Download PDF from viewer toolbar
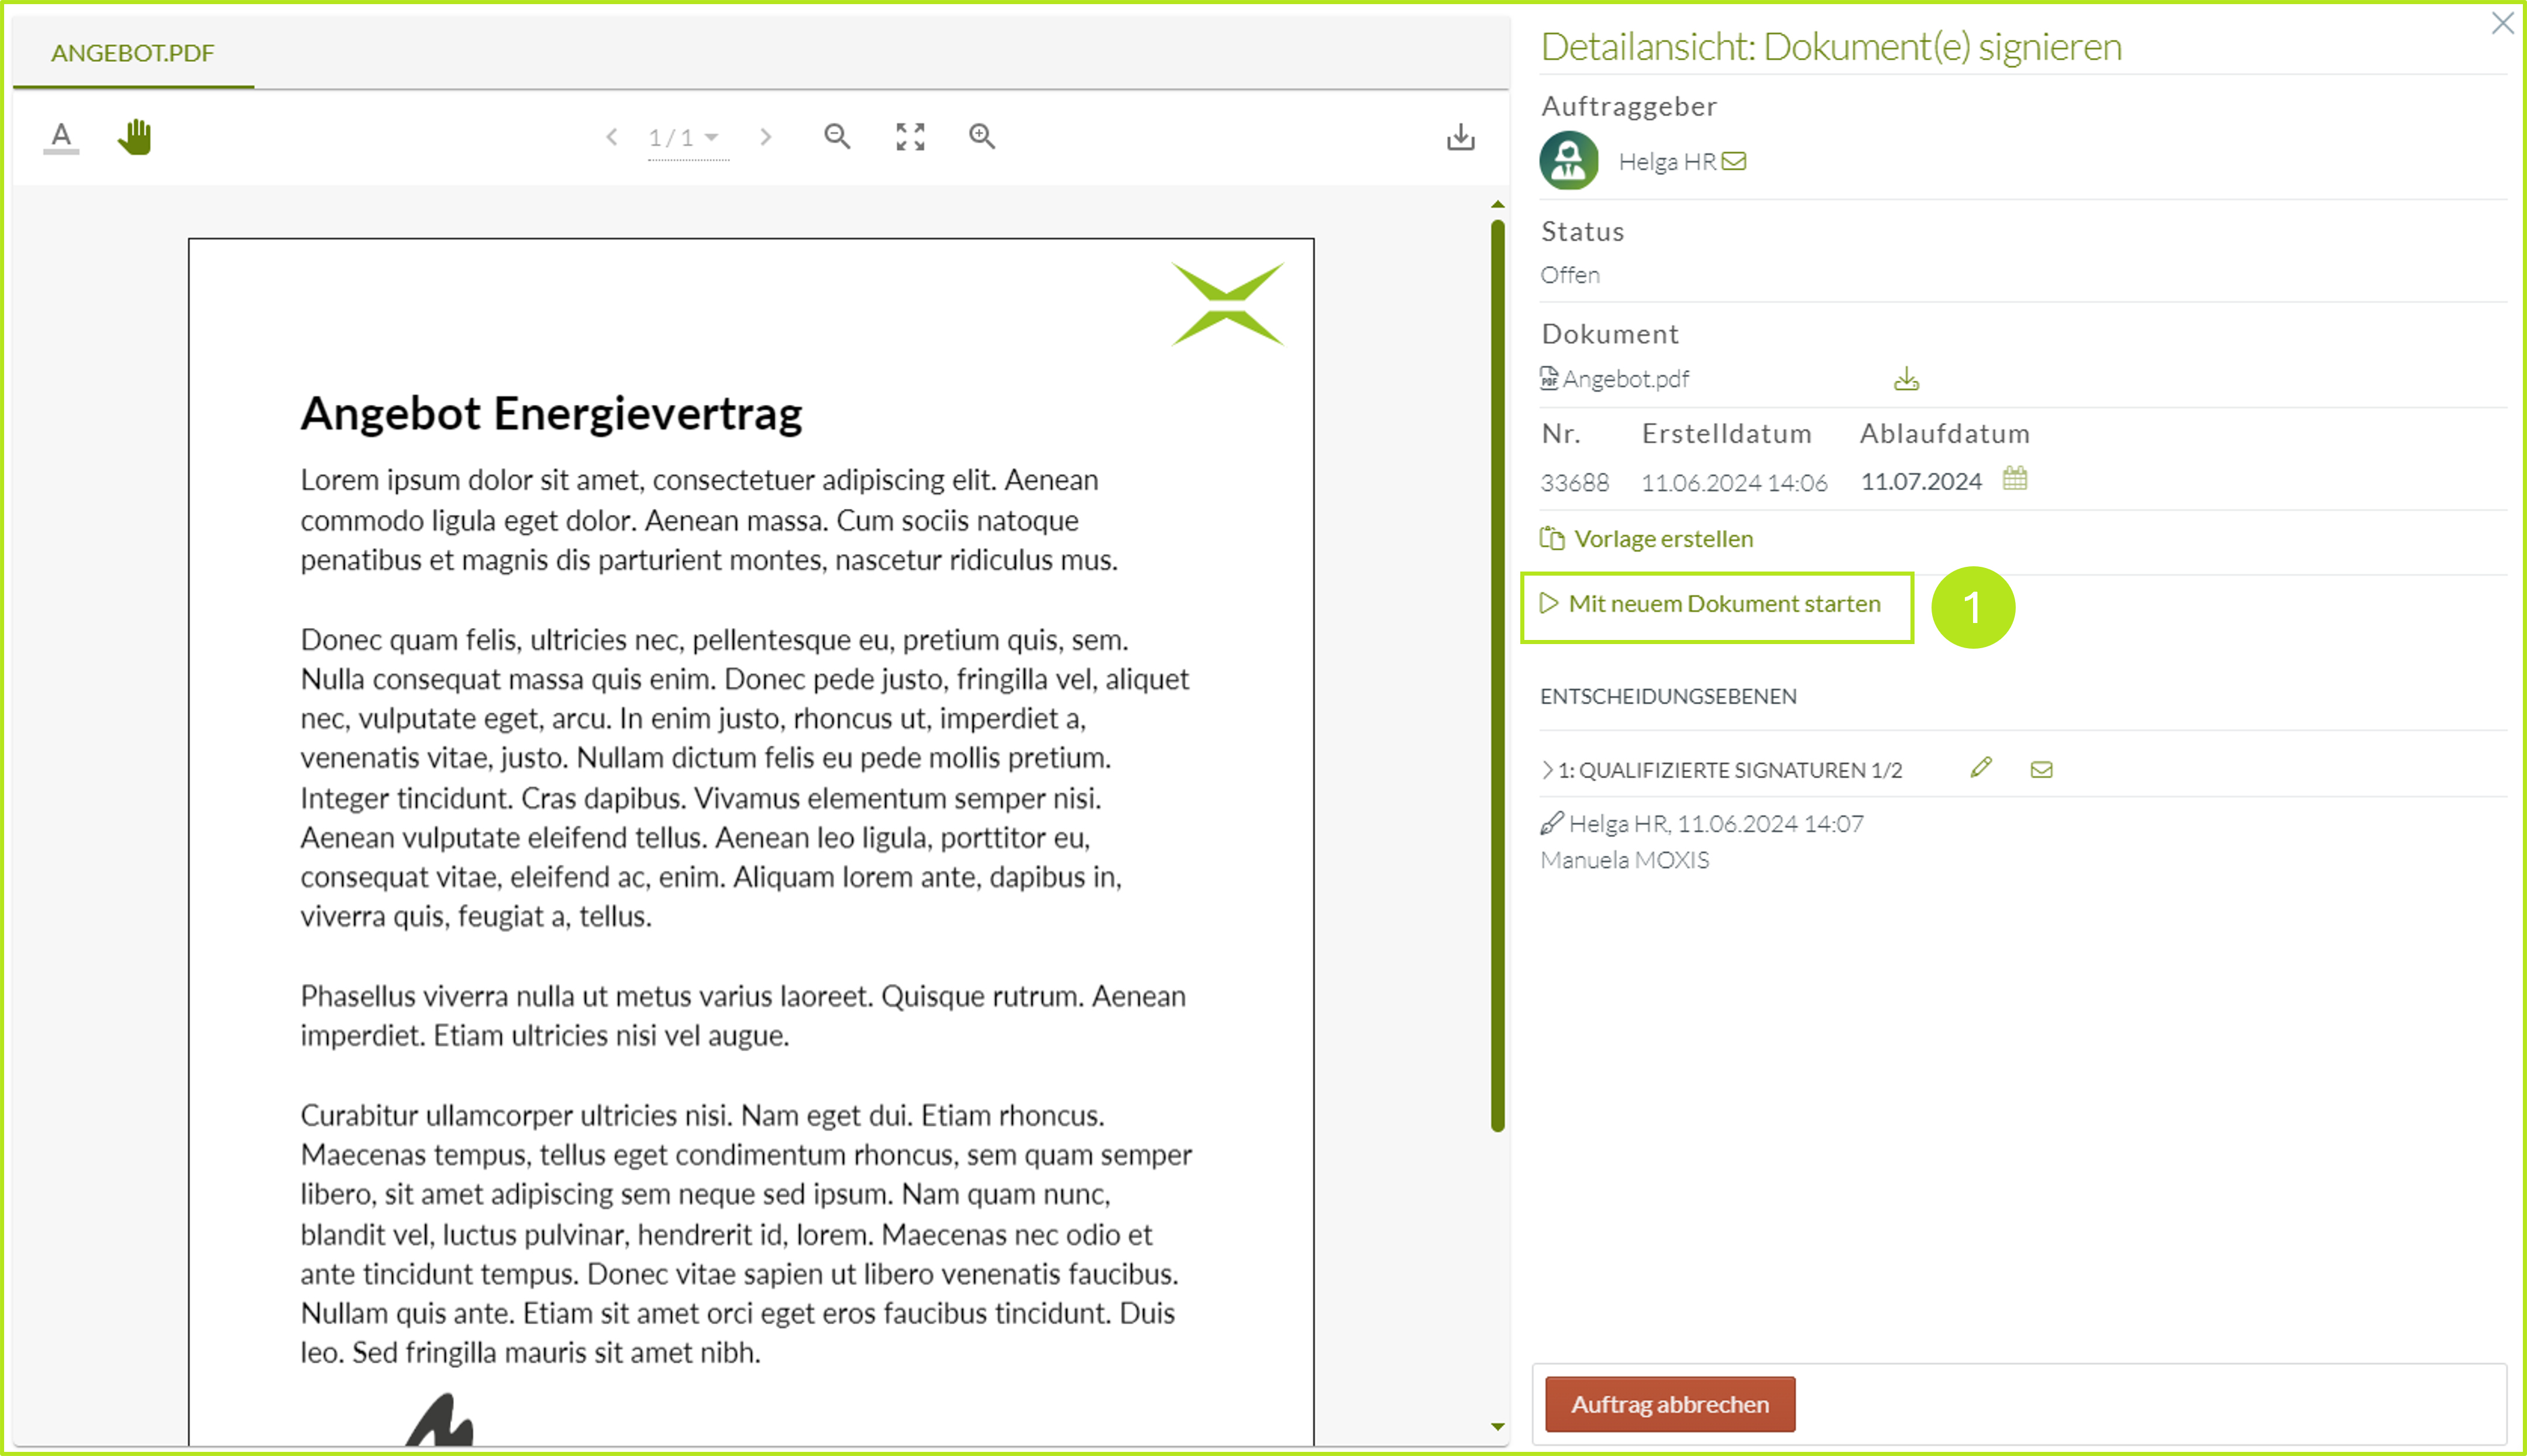This screenshot has height=1456, width=2527. point(1460,136)
